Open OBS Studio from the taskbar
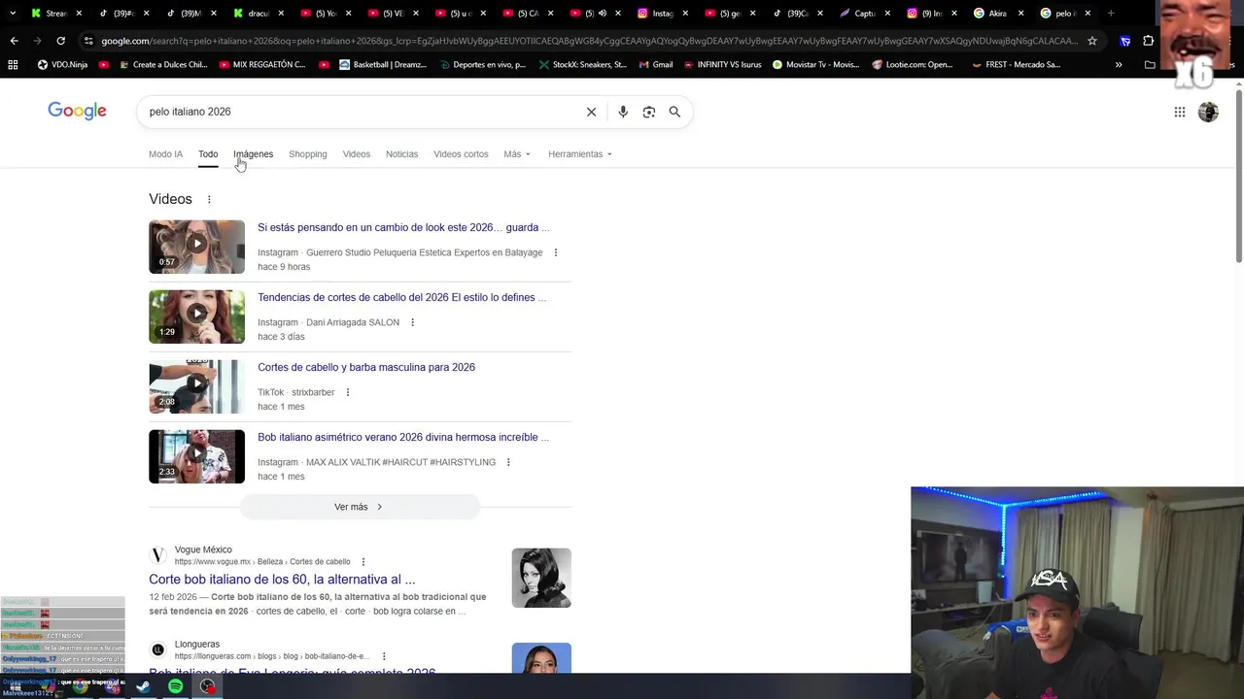 207,686
